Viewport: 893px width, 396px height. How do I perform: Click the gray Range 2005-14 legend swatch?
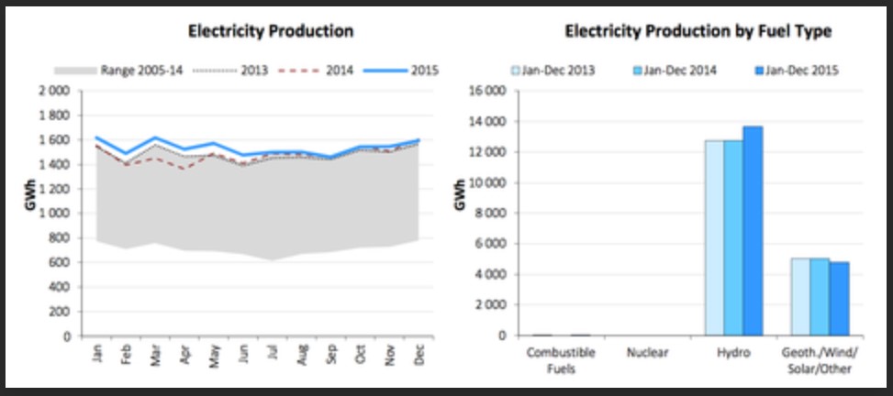point(76,70)
